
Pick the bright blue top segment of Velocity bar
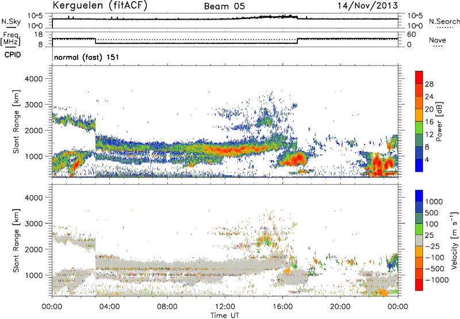click(419, 196)
